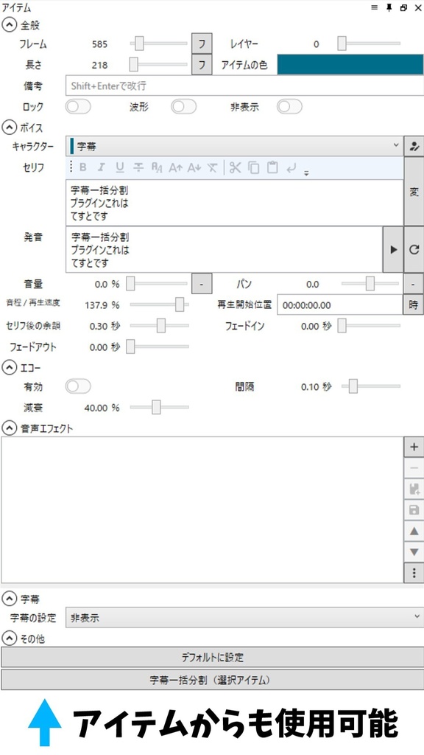The height and width of the screenshot is (755, 424).
Task: Toggle italic in the セリフ toolbar
Action: (x=101, y=167)
